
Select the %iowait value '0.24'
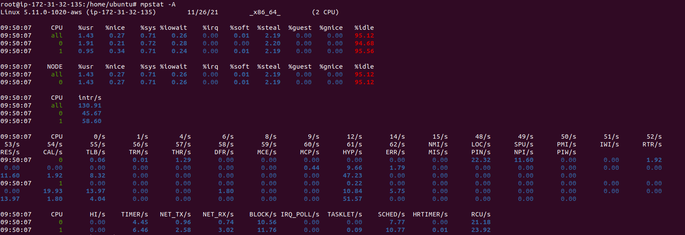coord(179,51)
